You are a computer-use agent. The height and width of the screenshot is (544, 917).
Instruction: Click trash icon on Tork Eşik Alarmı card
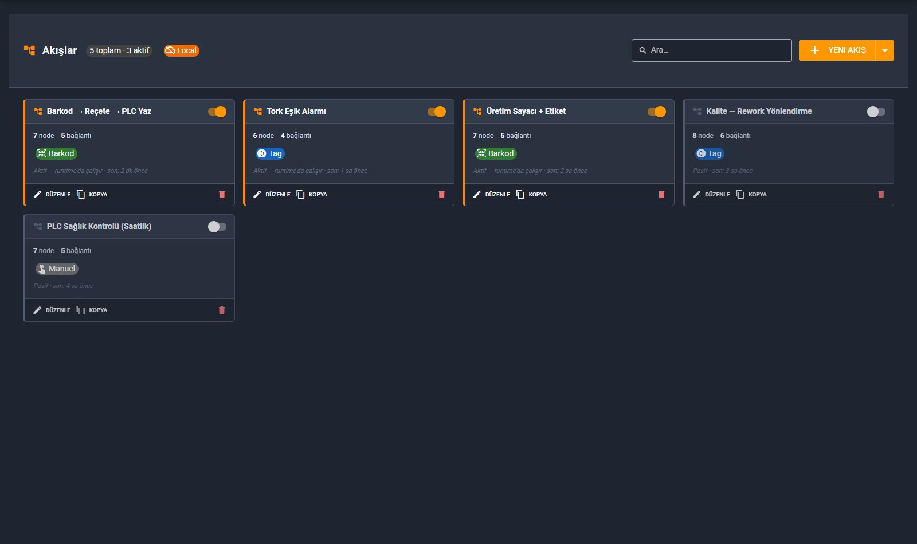click(441, 195)
